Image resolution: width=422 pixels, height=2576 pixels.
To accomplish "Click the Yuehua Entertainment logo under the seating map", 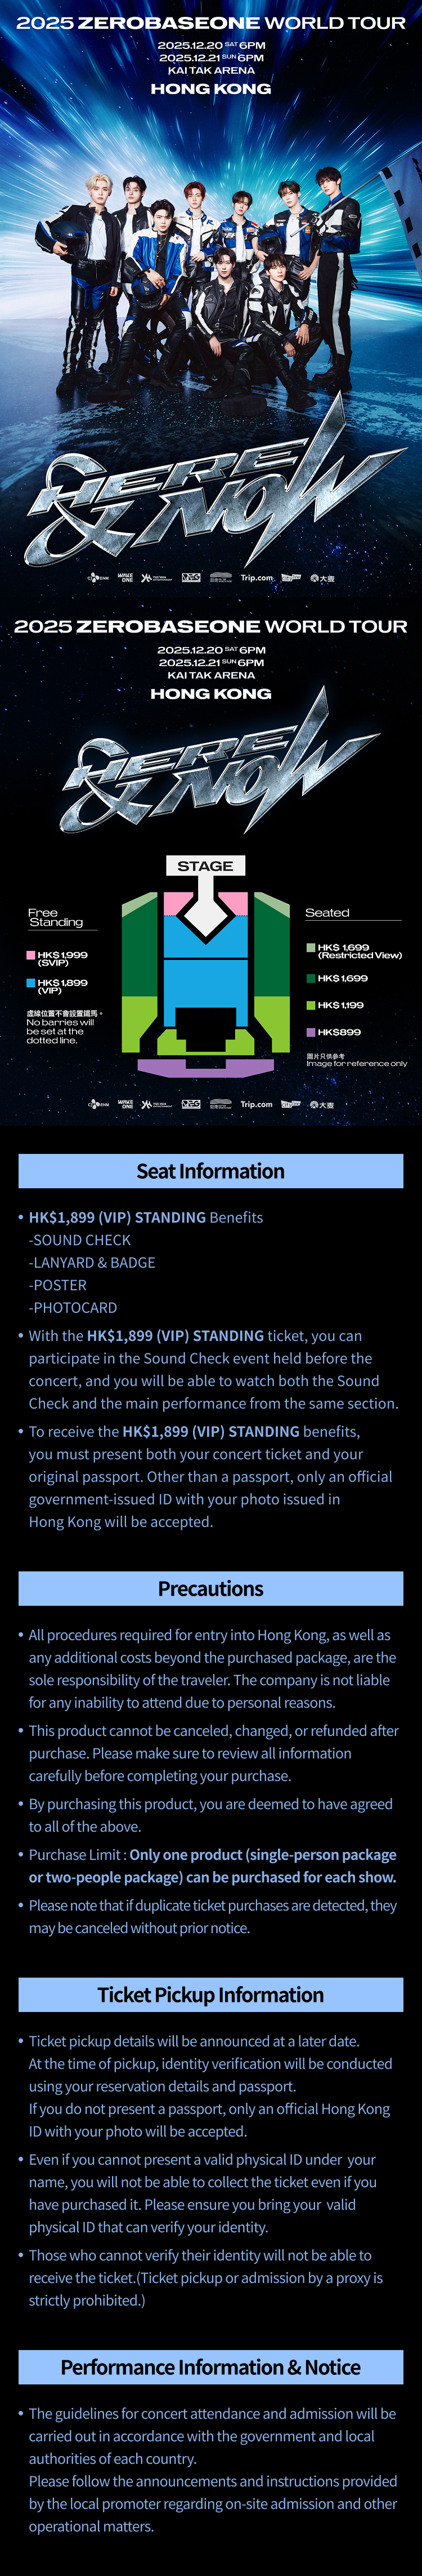I will tap(156, 1105).
